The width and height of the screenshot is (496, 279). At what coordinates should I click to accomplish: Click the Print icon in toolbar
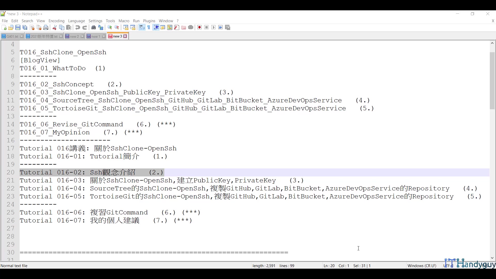(46, 27)
